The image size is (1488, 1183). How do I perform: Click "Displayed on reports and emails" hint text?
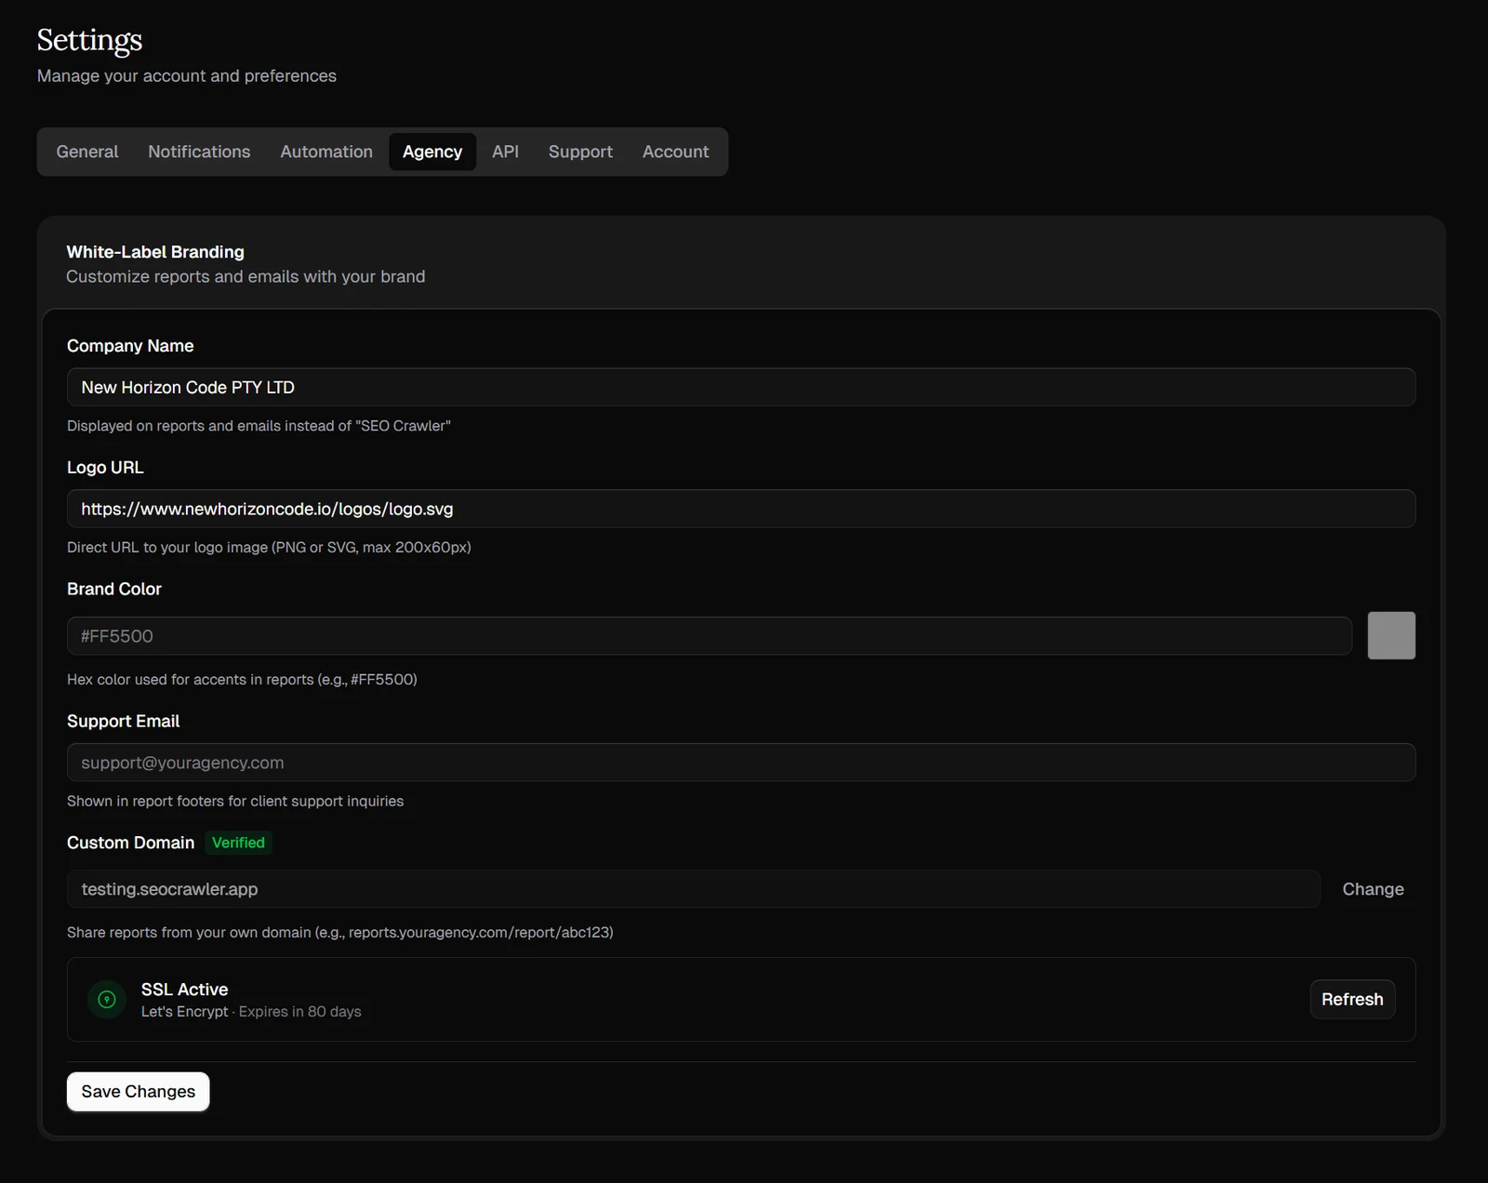point(259,426)
